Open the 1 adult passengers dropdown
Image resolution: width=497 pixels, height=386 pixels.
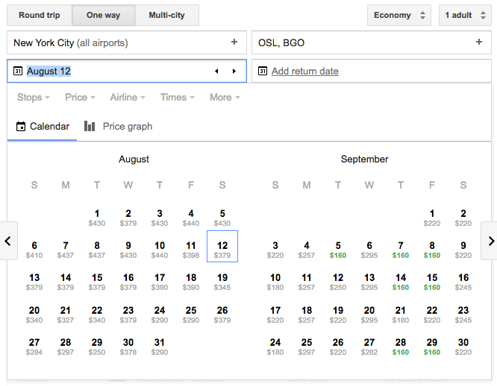[x=464, y=15]
